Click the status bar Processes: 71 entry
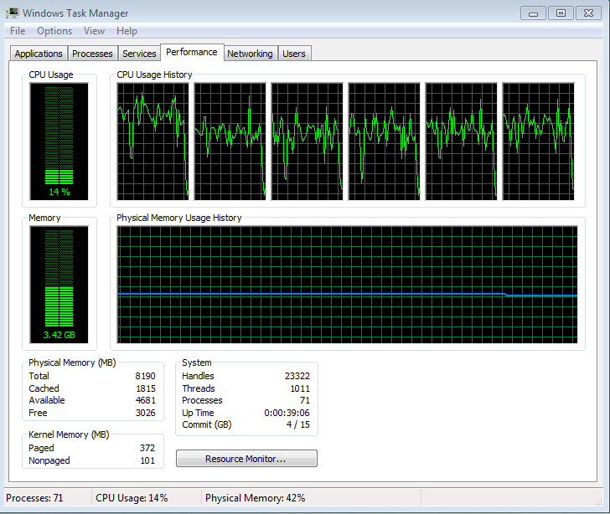 coord(34,498)
